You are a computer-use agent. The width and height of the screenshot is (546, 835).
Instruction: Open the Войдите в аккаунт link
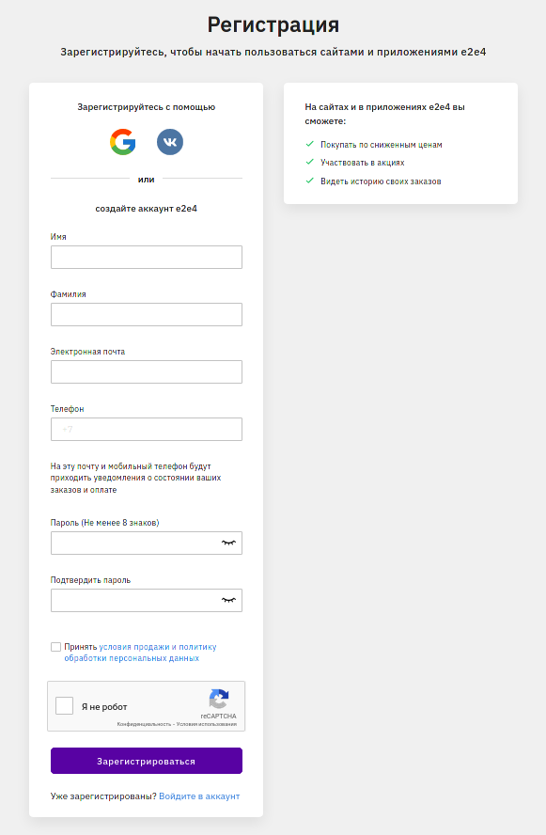(x=199, y=796)
